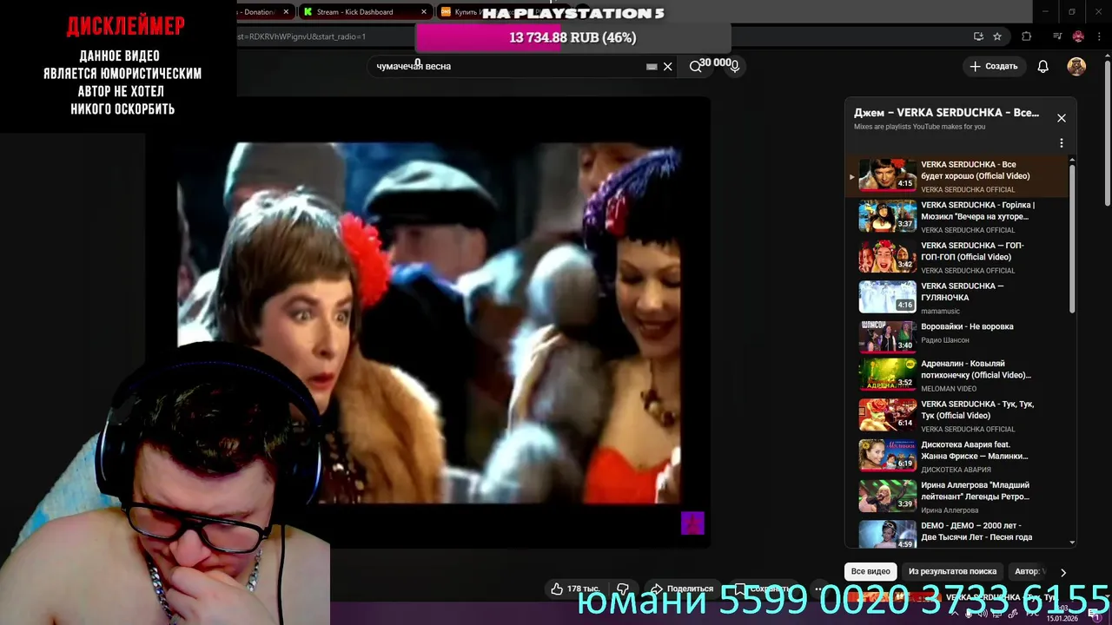
Task: Show next filter chips with arrow
Action: tap(1062, 572)
